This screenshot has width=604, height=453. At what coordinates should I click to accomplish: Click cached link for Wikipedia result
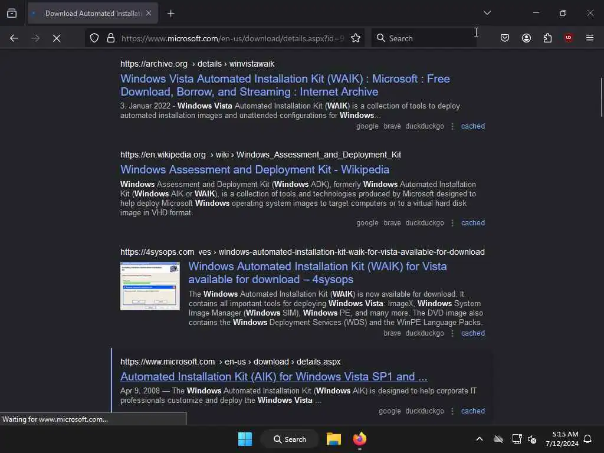tap(472, 223)
